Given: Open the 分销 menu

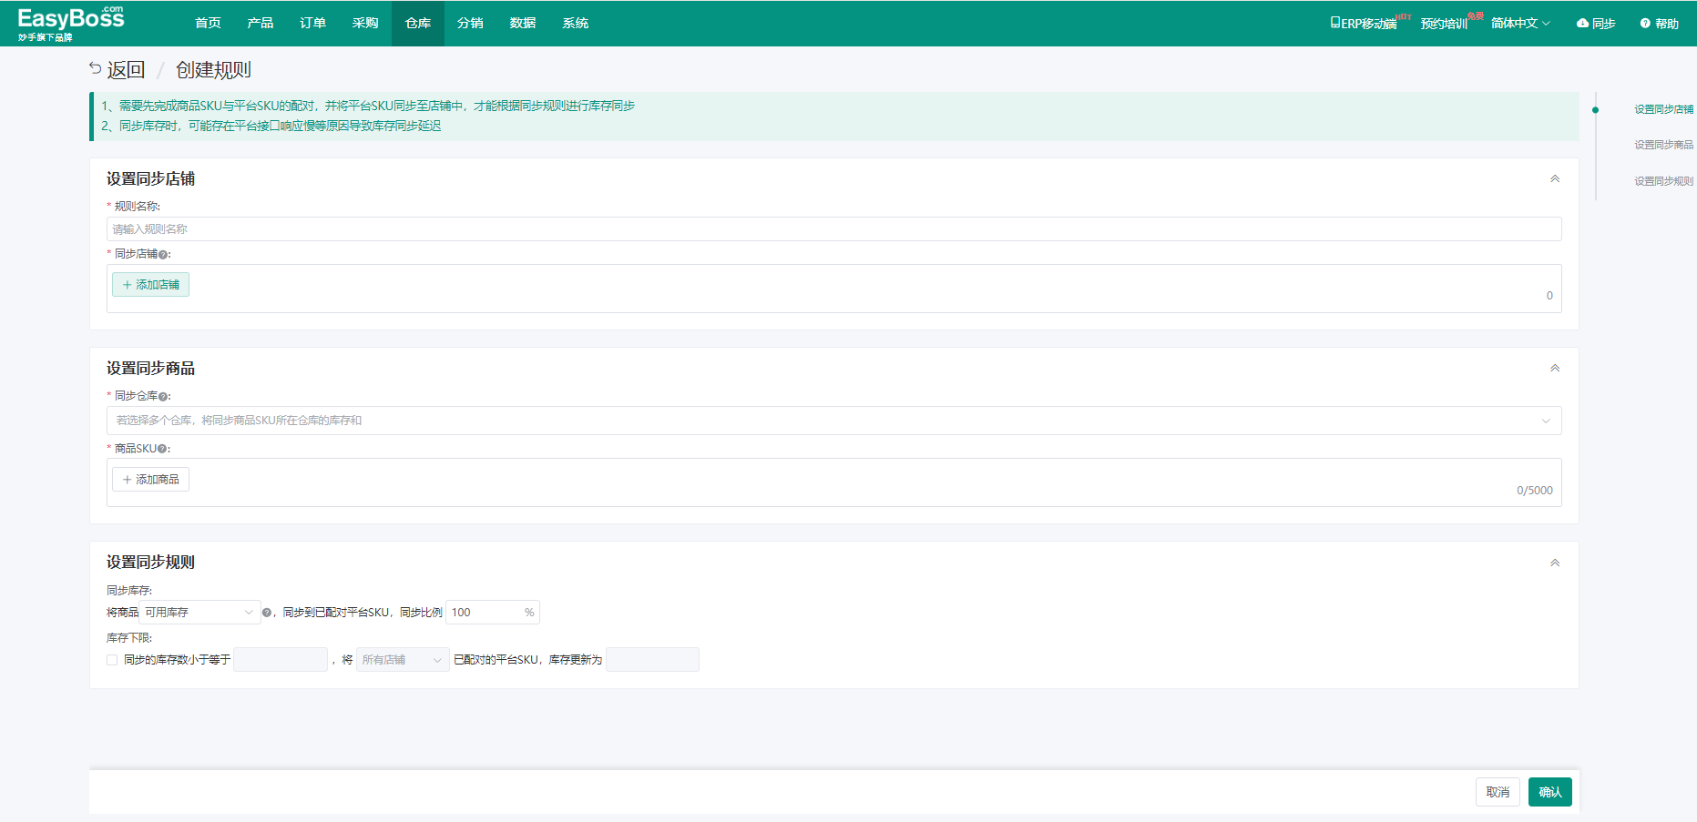Looking at the screenshot, I should tap(470, 24).
